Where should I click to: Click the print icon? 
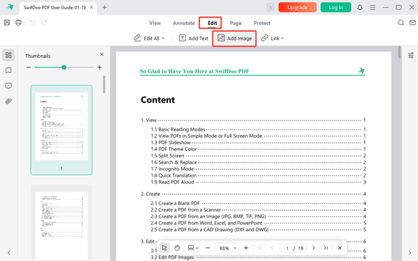tap(18, 23)
